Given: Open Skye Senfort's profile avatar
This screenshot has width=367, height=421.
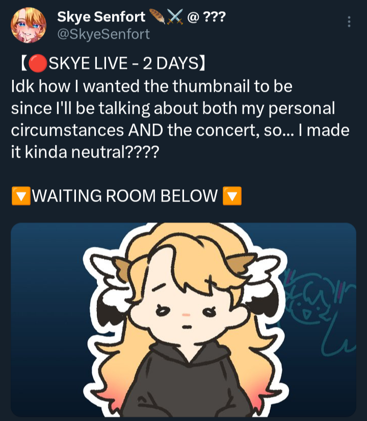Looking at the screenshot, I should point(29,25).
